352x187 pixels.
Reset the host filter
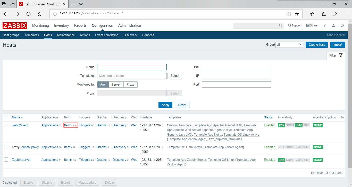pos(182,105)
